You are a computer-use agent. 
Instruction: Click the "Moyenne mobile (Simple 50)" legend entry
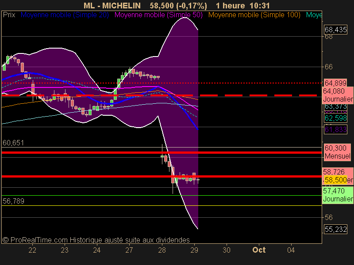pyautogui.click(x=158, y=15)
